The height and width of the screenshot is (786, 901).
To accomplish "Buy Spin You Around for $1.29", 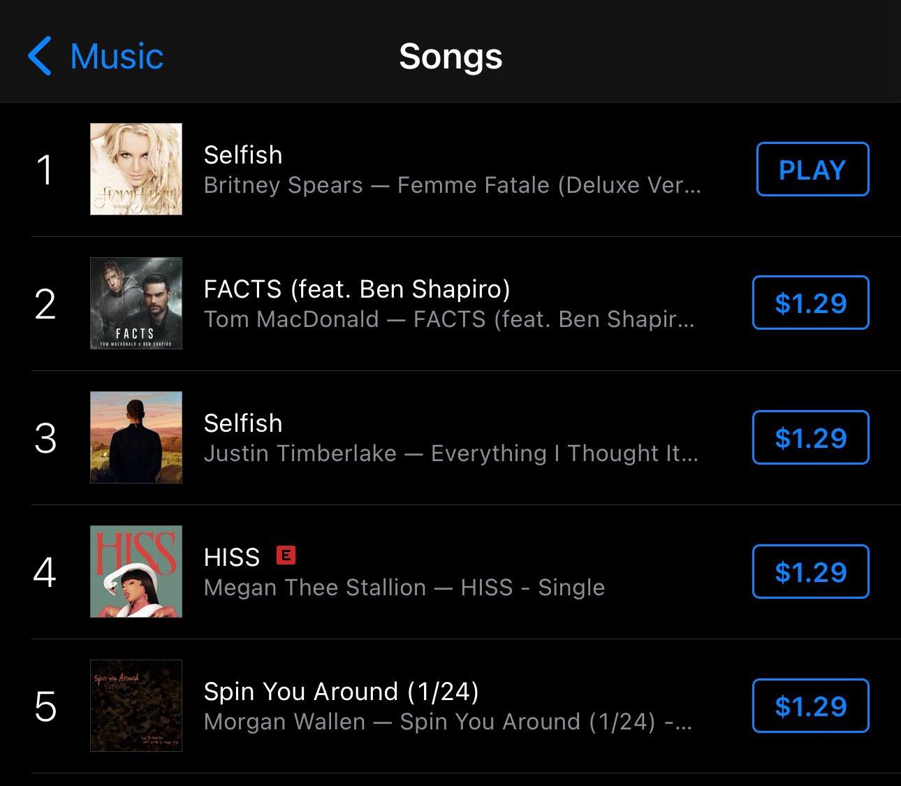I will coord(810,706).
